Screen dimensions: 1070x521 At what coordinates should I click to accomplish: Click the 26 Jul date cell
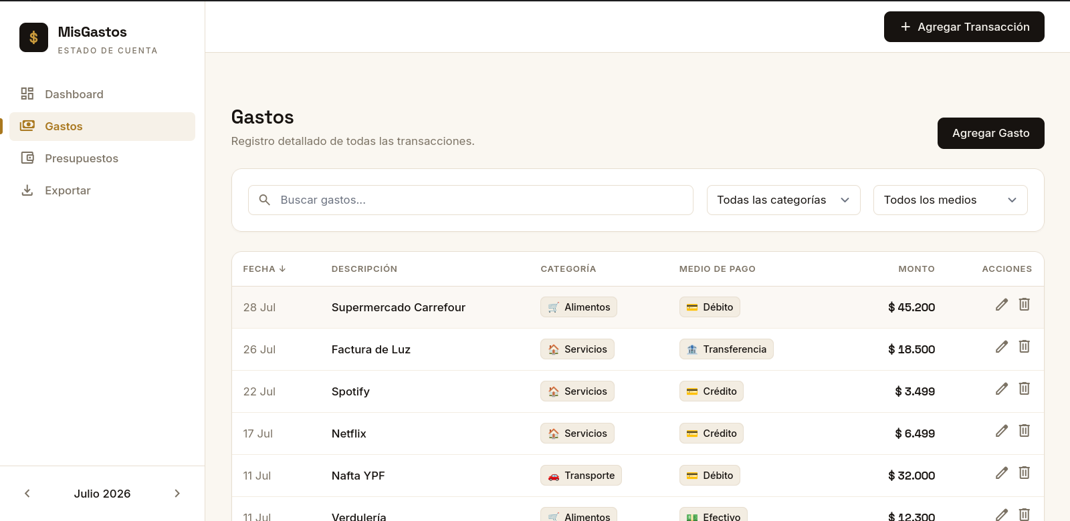click(x=259, y=349)
